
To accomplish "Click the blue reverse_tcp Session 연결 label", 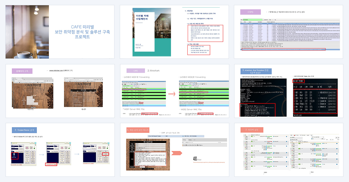I will [256, 71].
